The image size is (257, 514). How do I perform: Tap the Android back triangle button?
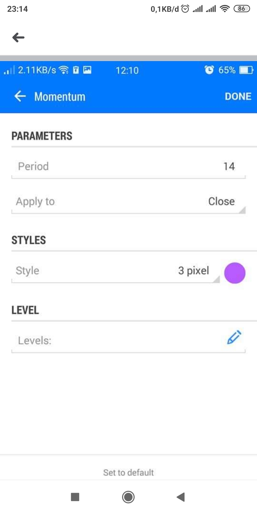pos(181,497)
